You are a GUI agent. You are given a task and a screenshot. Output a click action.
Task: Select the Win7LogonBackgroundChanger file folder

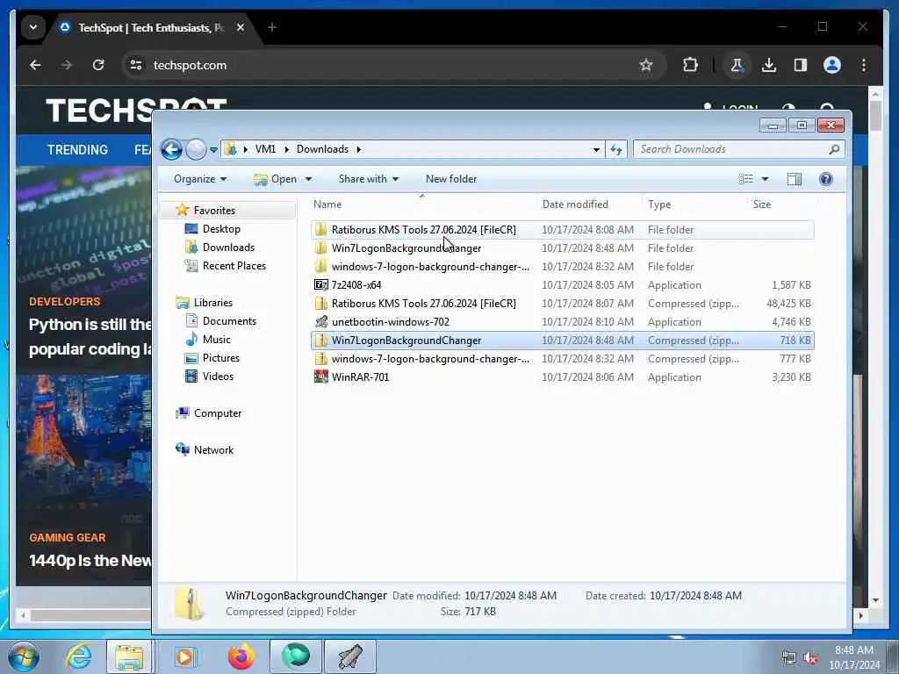click(x=563, y=248)
